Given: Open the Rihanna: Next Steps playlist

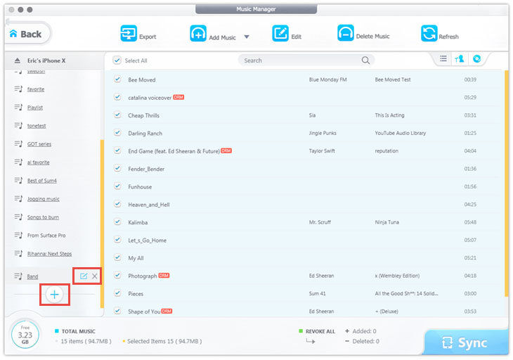Looking at the screenshot, I should 49,254.
